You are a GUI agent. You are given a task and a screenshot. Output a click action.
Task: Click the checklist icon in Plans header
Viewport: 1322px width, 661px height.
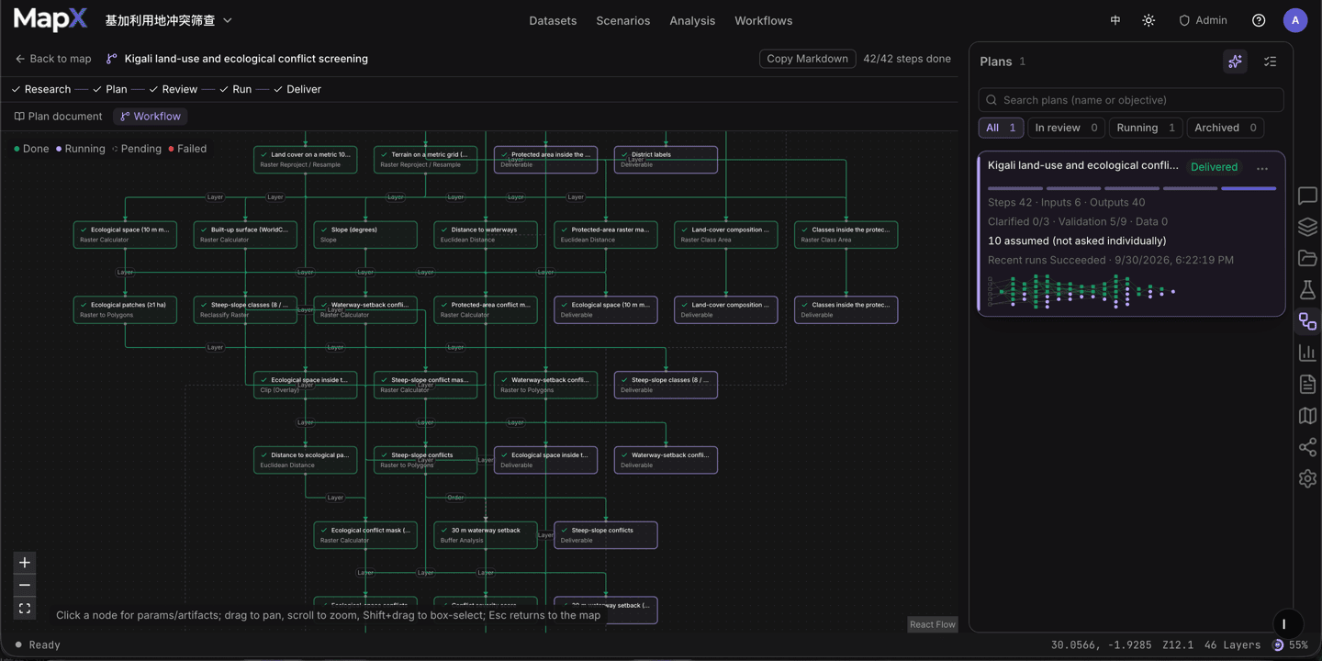(x=1270, y=62)
